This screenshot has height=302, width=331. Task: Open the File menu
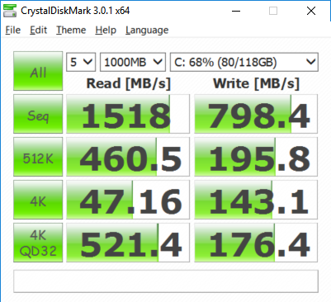tap(13, 30)
